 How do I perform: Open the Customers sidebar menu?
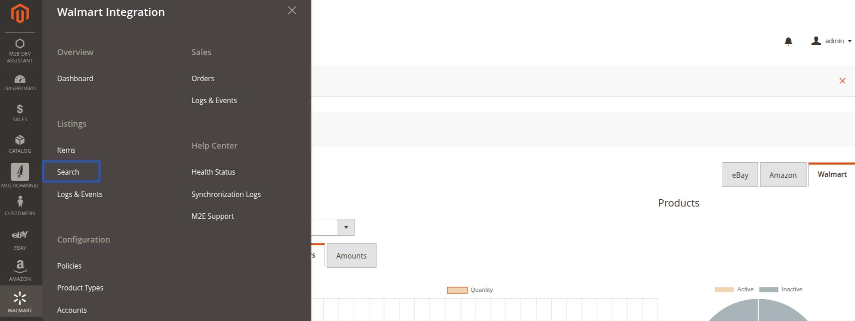pyautogui.click(x=20, y=206)
